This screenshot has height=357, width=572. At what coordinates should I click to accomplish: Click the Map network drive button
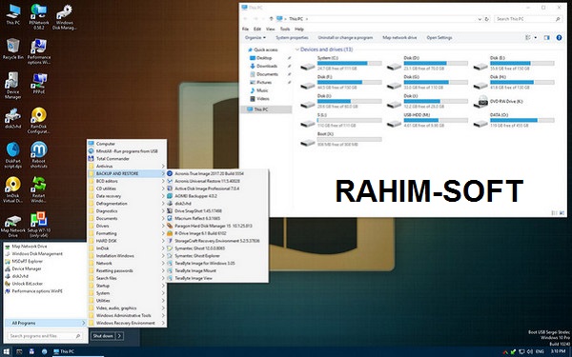click(x=399, y=37)
